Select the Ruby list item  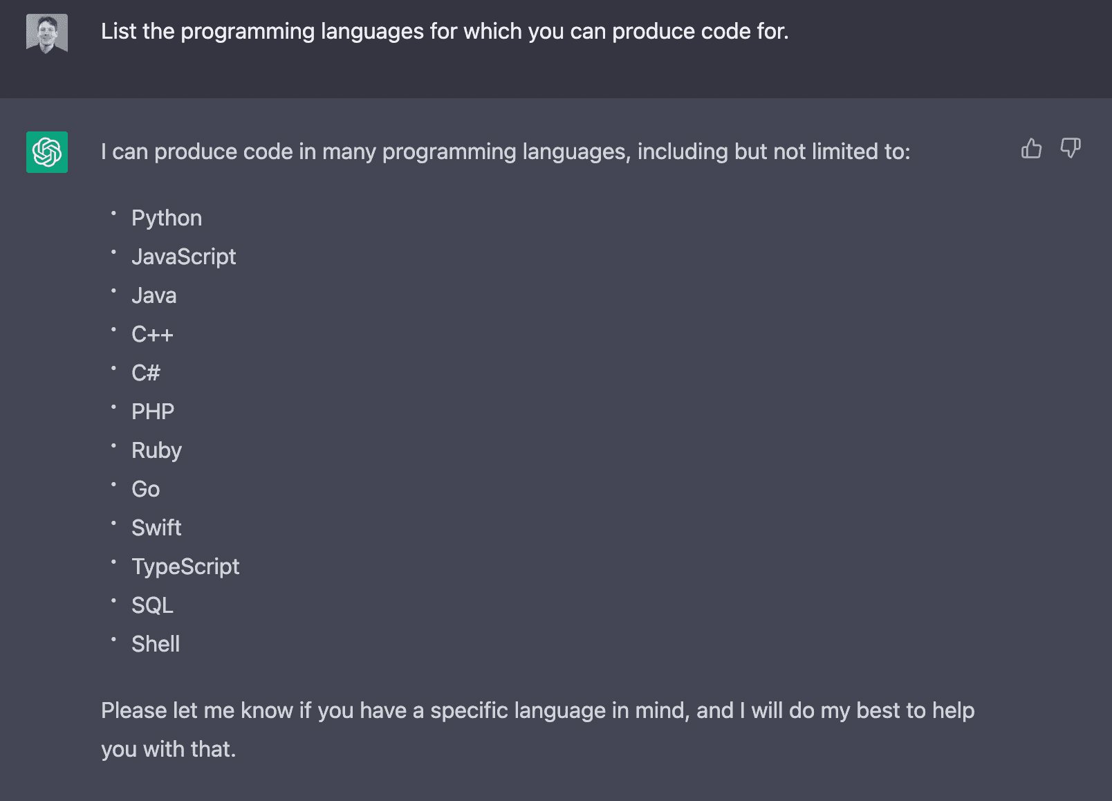pyautogui.click(x=157, y=450)
